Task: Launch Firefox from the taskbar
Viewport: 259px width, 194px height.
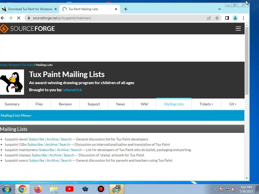Action: tap(38, 189)
